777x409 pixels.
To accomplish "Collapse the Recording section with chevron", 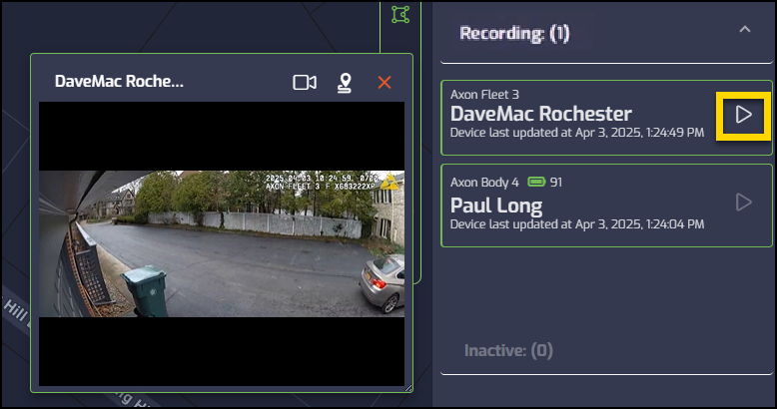I will [744, 31].
